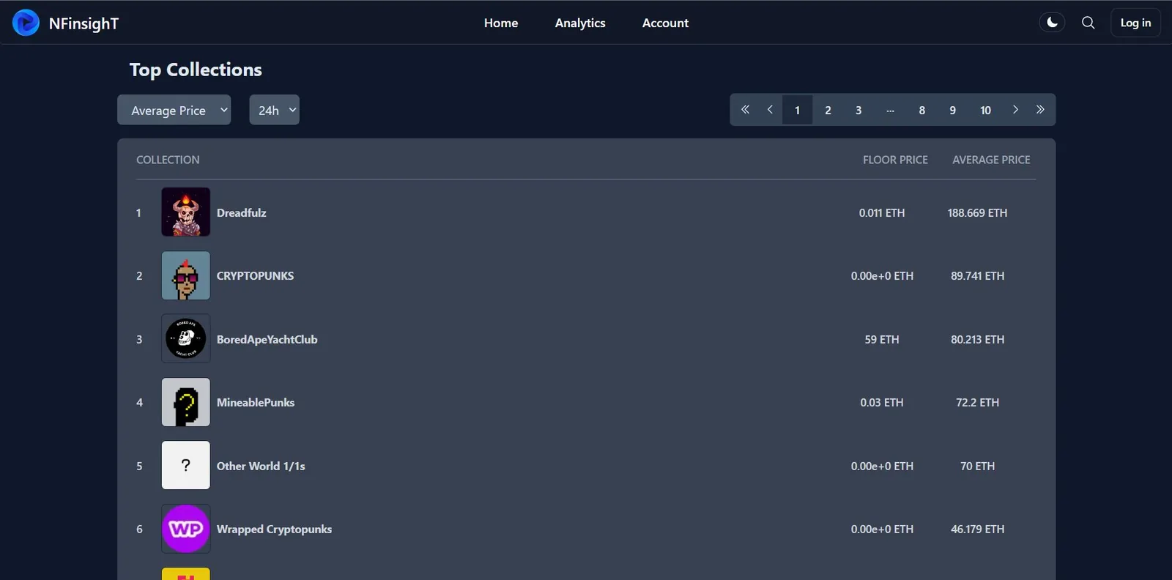1172x580 pixels.
Task: Select pagination page 8
Action: click(921, 110)
